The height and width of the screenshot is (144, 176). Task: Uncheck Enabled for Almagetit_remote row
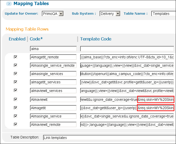pos(16,57)
